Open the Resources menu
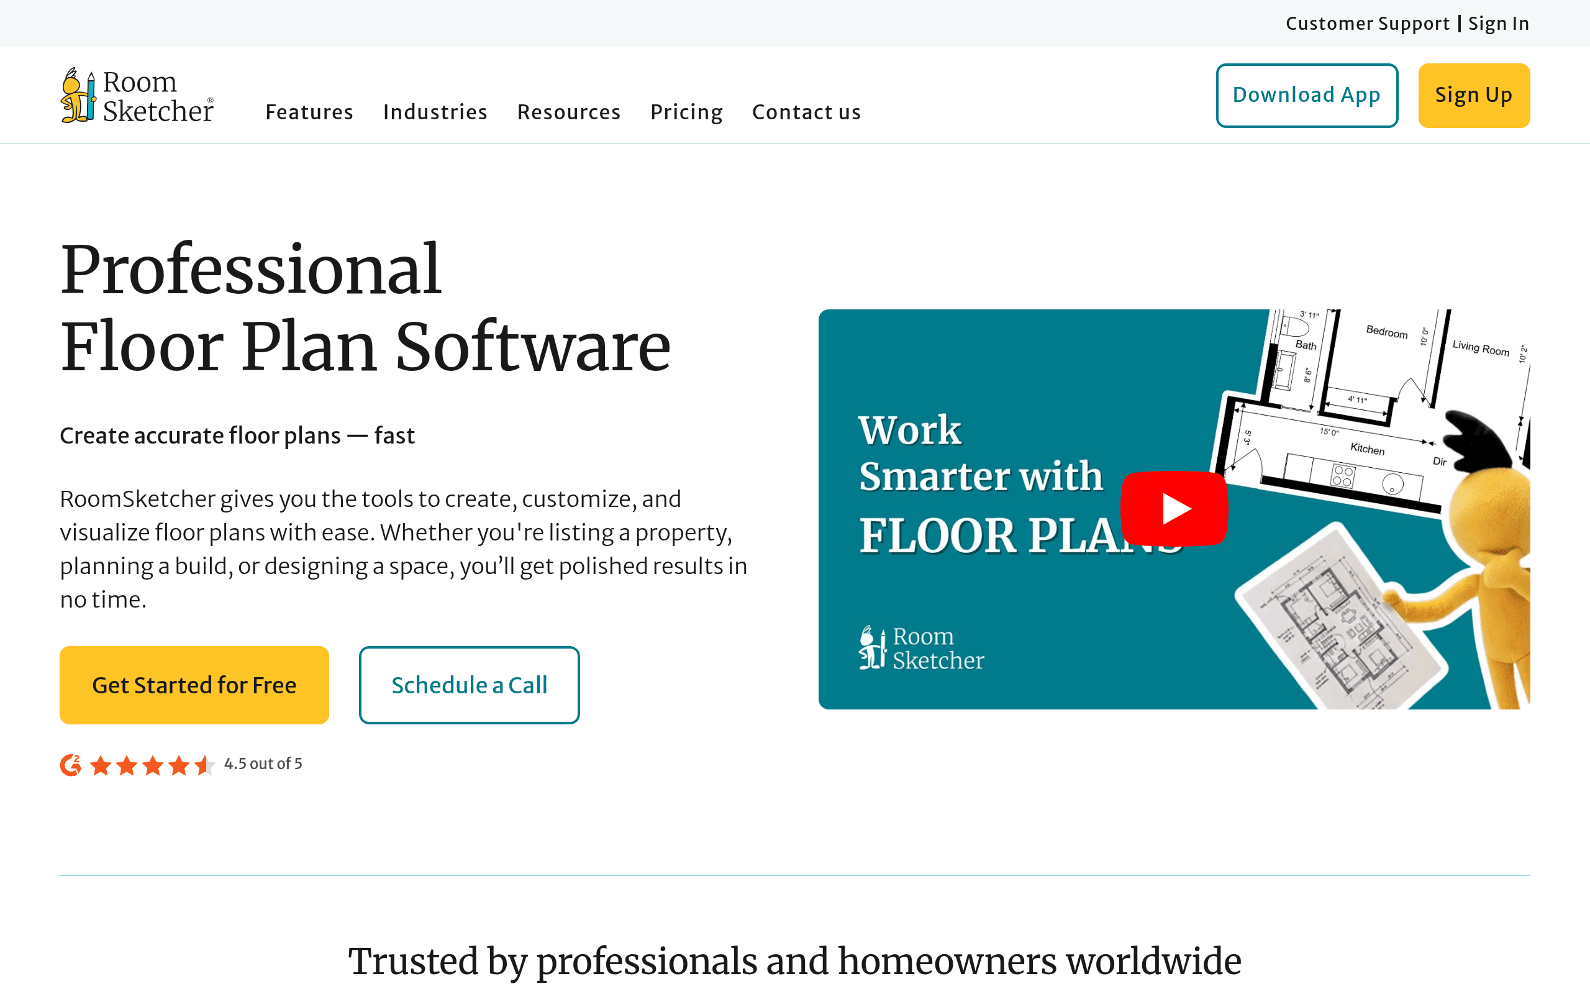 click(568, 112)
